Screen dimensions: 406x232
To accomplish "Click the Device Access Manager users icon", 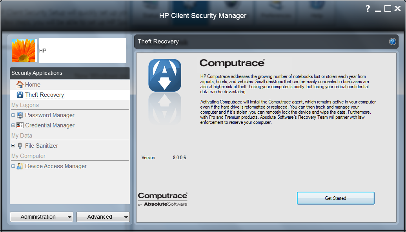I will coord(20,166).
